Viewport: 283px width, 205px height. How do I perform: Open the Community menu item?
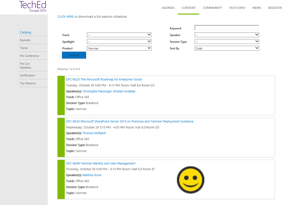click(x=212, y=8)
